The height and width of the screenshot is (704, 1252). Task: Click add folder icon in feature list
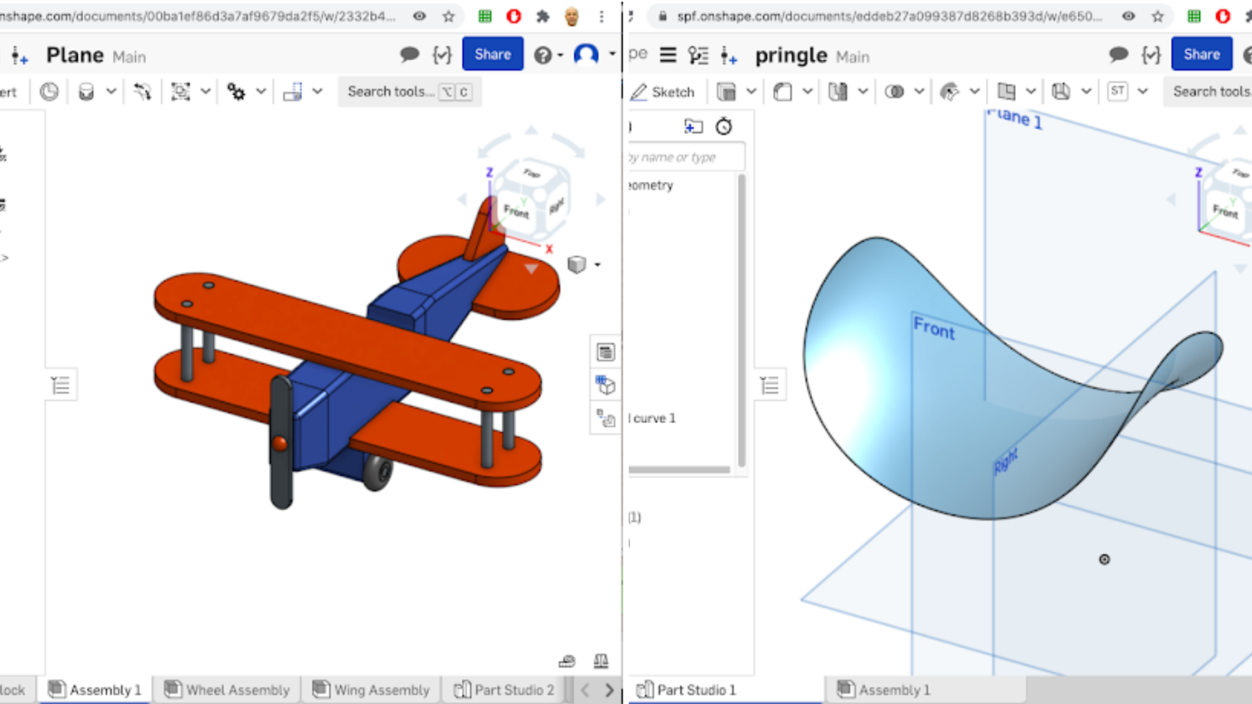693,126
